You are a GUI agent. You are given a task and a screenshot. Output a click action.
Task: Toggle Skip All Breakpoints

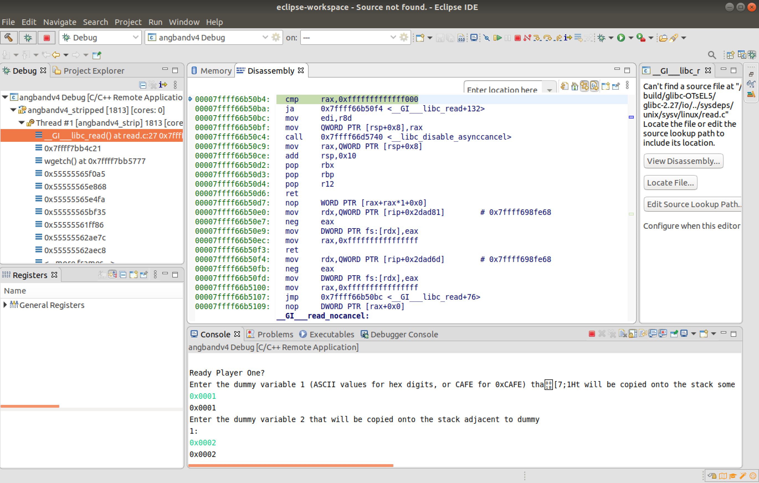click(x=487, y=38)
